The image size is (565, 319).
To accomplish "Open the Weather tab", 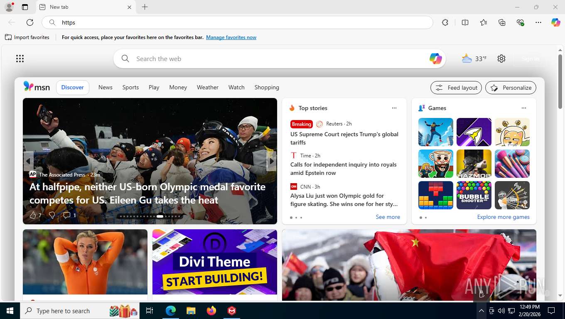I will pyautogui.click(x=208, y=87).
